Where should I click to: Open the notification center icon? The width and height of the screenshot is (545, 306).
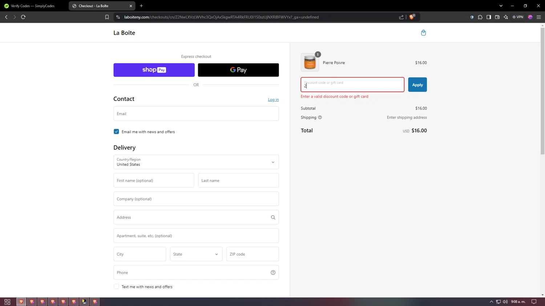click(x=534, y=302)
